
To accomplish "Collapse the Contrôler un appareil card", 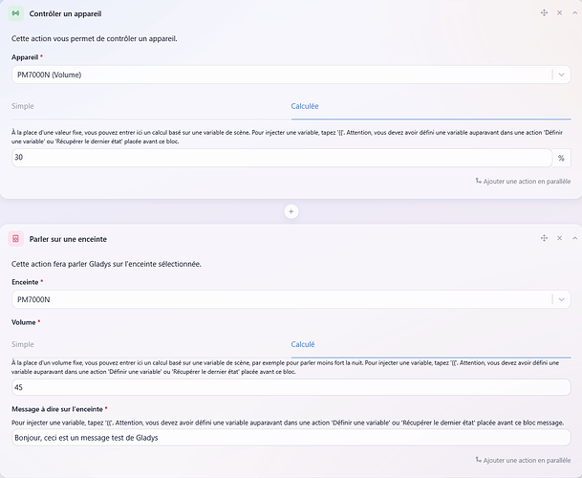I will (574, 13).
